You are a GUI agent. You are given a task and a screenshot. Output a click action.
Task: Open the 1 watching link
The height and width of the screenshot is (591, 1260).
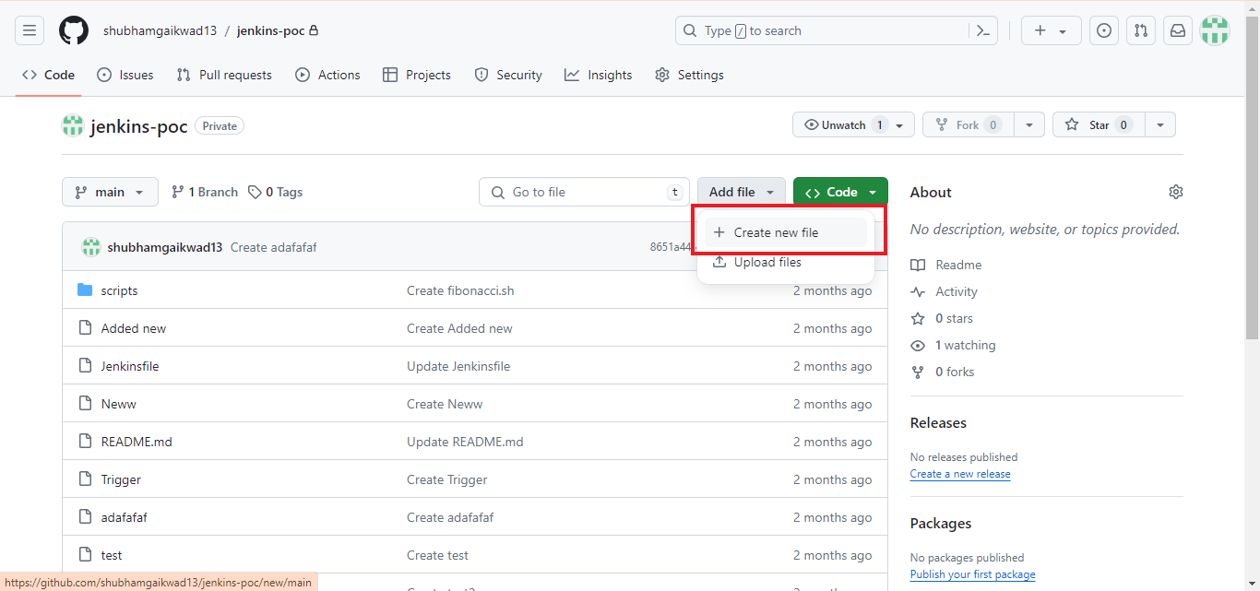[954, 345]
